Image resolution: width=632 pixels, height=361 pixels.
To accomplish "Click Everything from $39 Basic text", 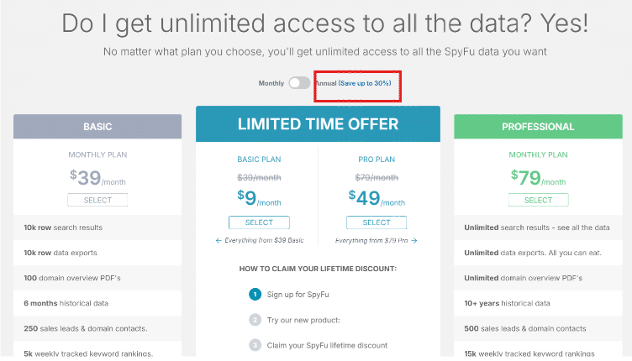I will click(264, 240).
